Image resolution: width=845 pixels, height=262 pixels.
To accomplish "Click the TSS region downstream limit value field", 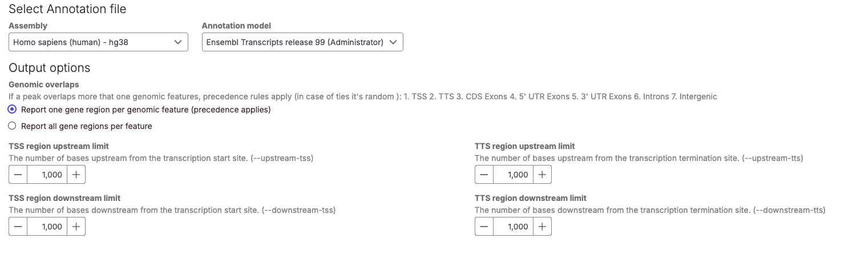I will pyautogui.click(x=47, y=227).
